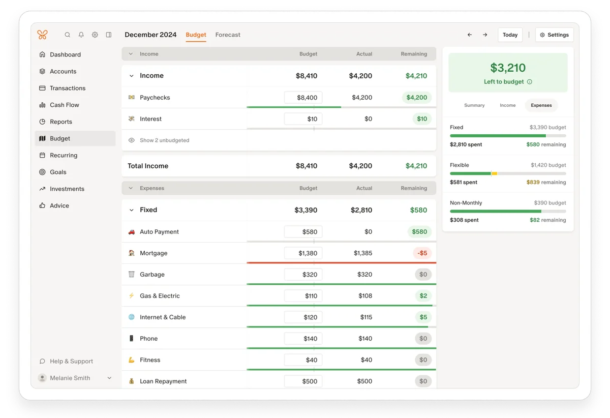Open Investments from the left navigation
The height and width of the screenshot is (418, 610).
66,189
